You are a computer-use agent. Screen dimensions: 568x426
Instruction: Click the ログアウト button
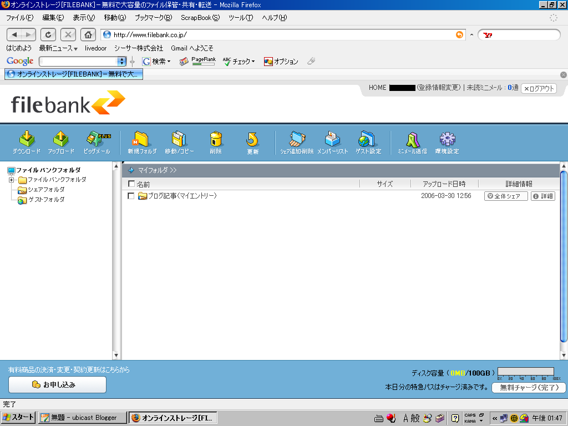point(539,88)
